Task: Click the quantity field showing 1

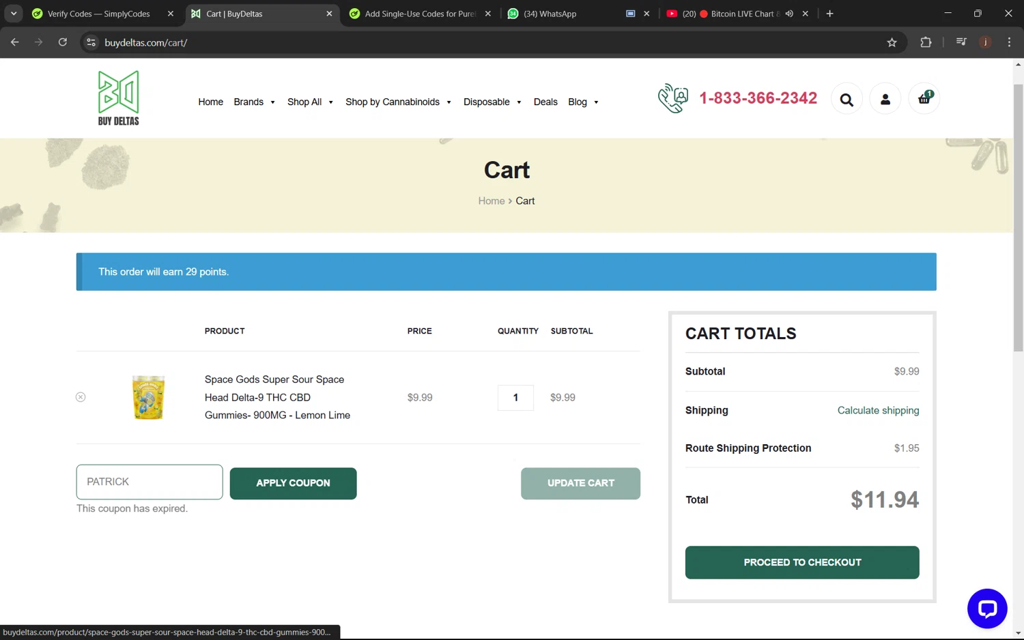Action: click(515, 397)
